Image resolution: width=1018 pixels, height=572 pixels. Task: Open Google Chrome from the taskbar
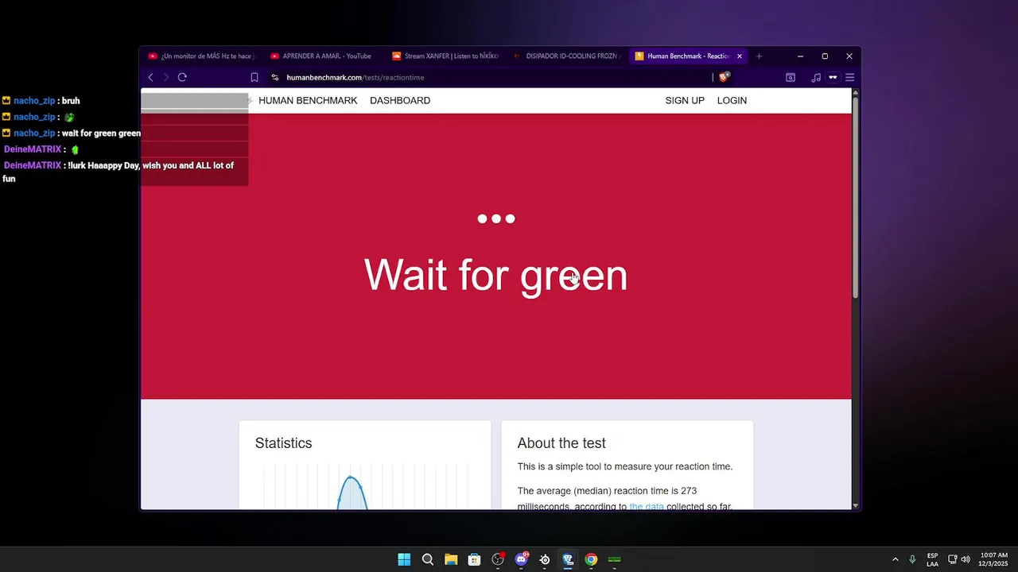click(591, 559)
